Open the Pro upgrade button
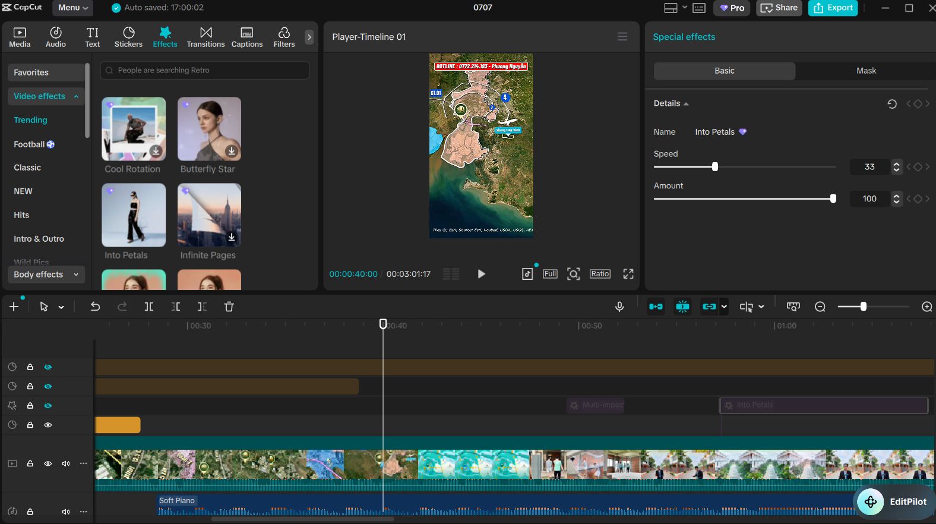The height and width of the screenshot is (524, 936). [732, 8]
